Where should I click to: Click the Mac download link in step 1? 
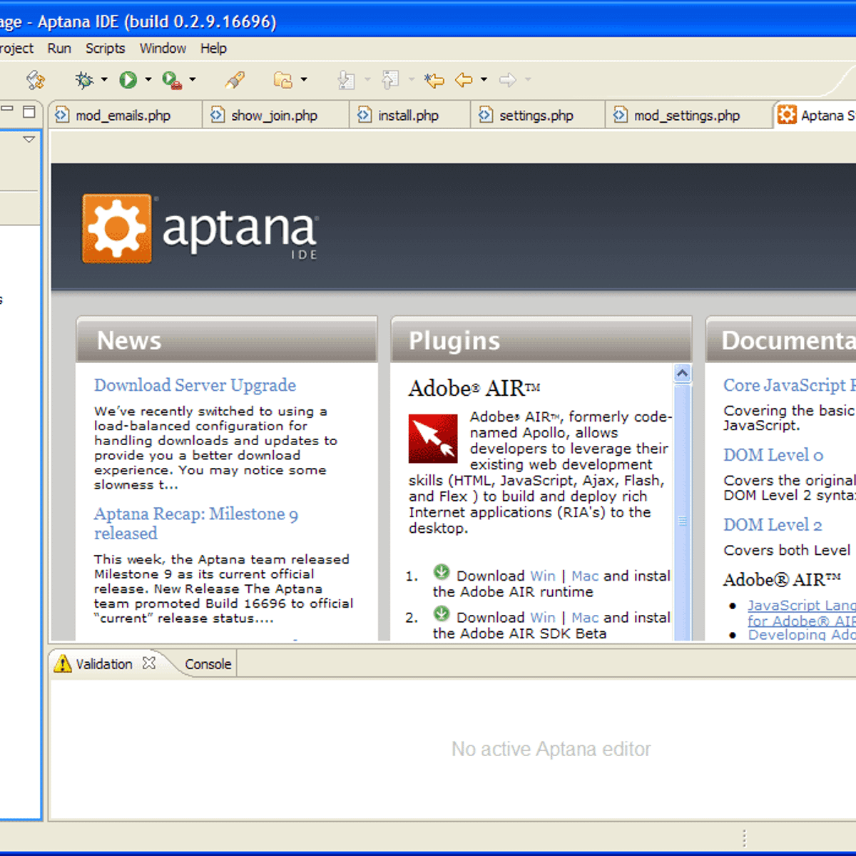point(585,576)
